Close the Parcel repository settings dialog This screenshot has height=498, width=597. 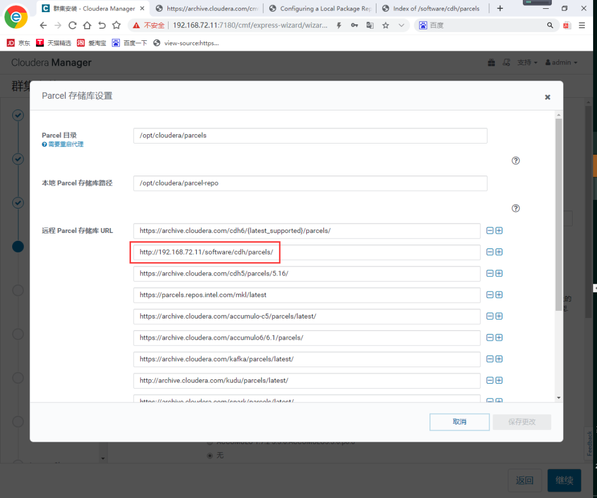click(x=547, y=97)
